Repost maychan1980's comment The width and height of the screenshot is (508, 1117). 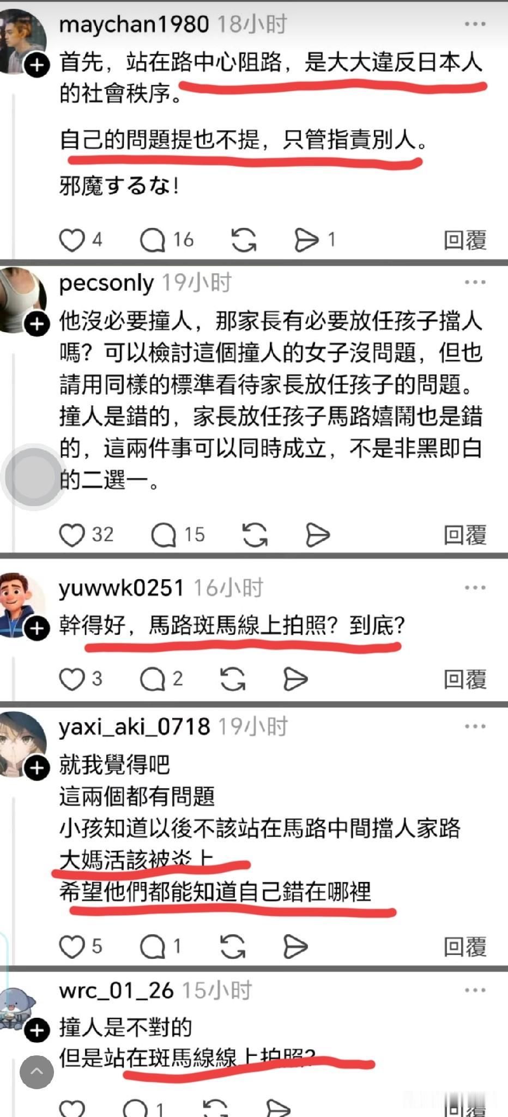(244, 240)
